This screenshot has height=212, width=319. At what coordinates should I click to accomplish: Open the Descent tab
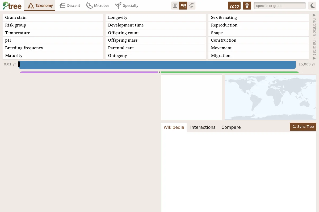[x=70, y=6]
